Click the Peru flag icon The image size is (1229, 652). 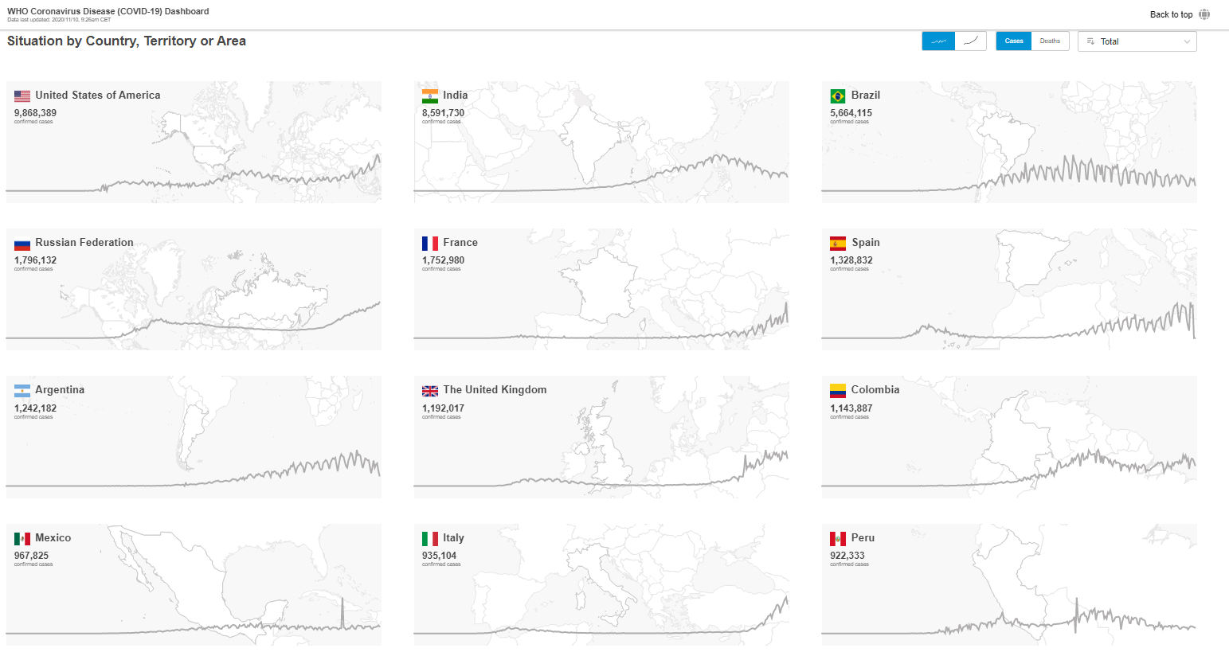click(838, 539)
